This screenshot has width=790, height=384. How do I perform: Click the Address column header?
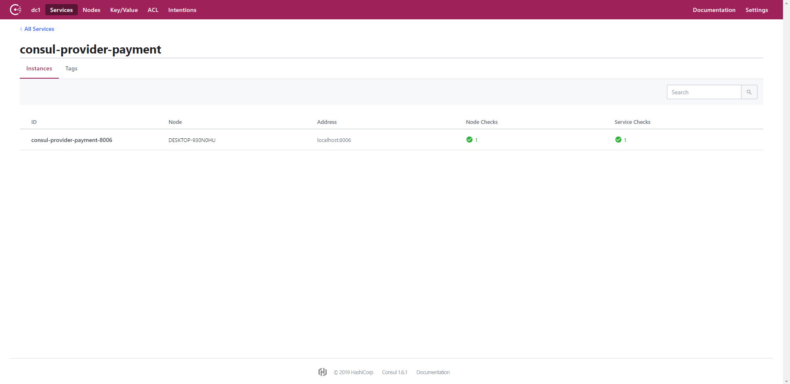point(327,122)
